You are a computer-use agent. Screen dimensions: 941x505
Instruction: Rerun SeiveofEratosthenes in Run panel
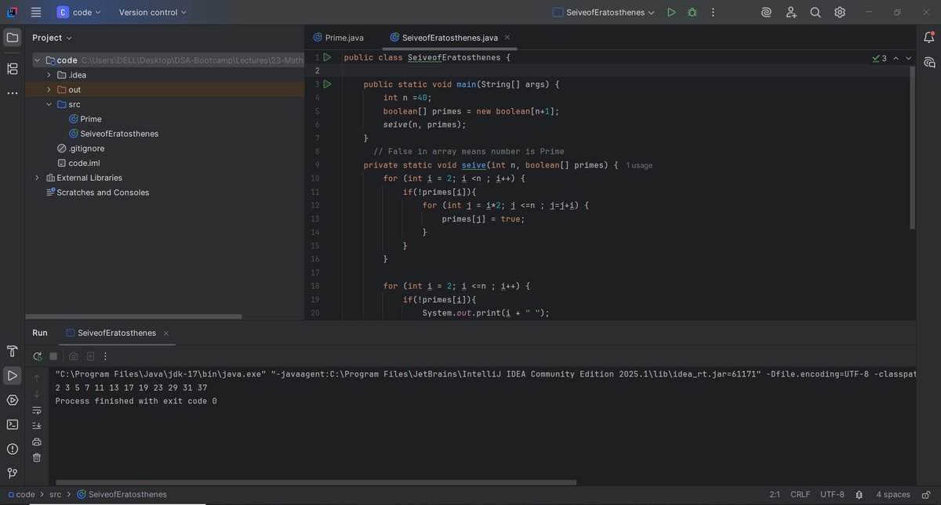coord(37,356)
